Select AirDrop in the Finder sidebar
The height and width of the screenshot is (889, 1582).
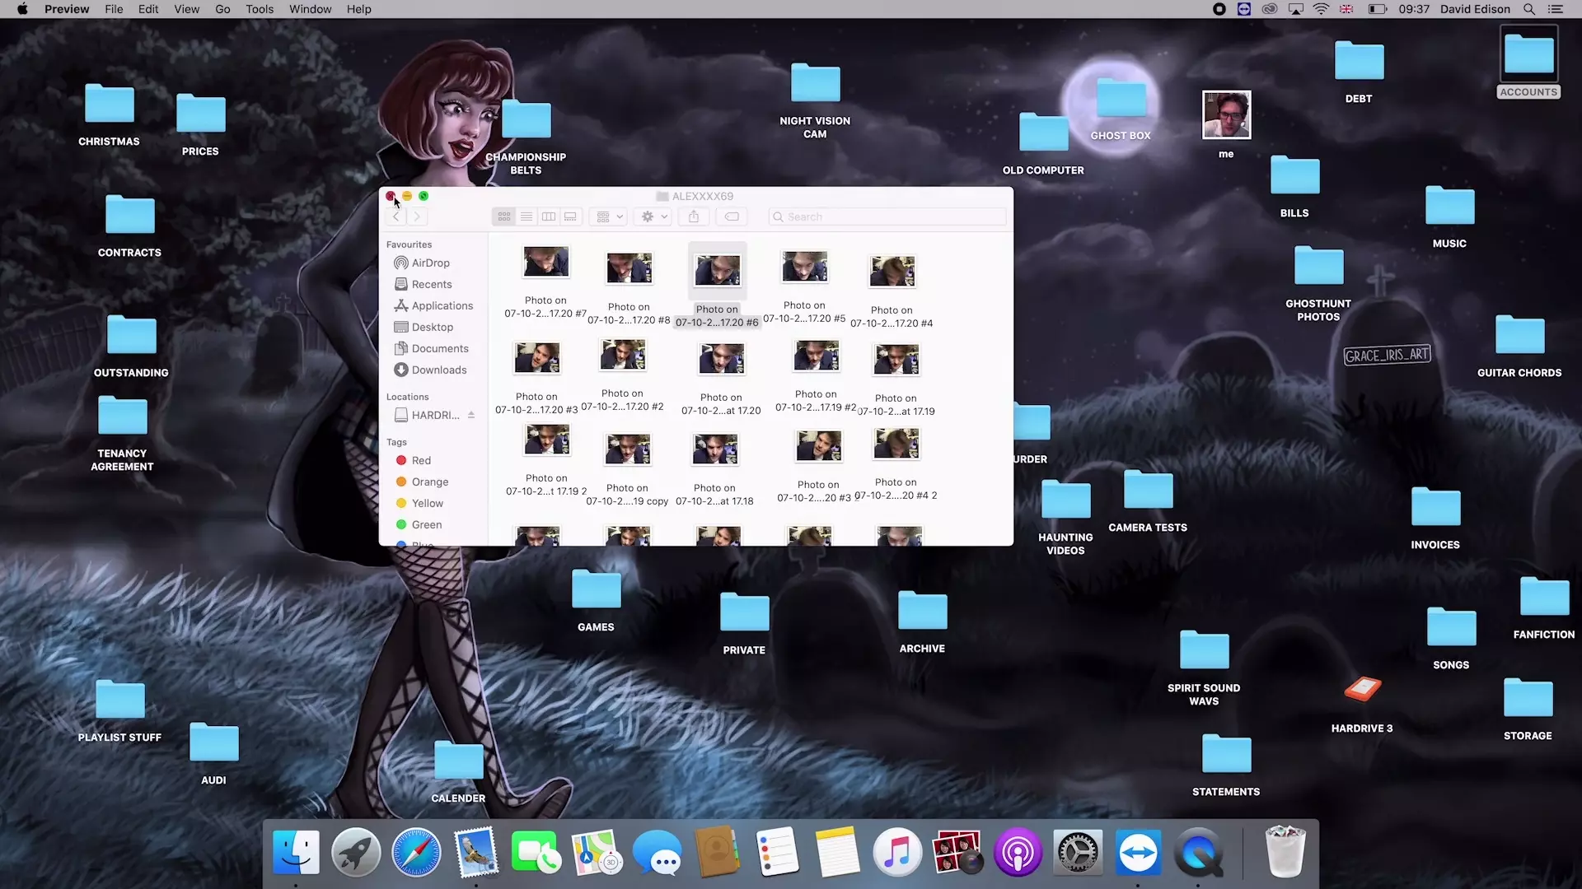pos(433,263)
